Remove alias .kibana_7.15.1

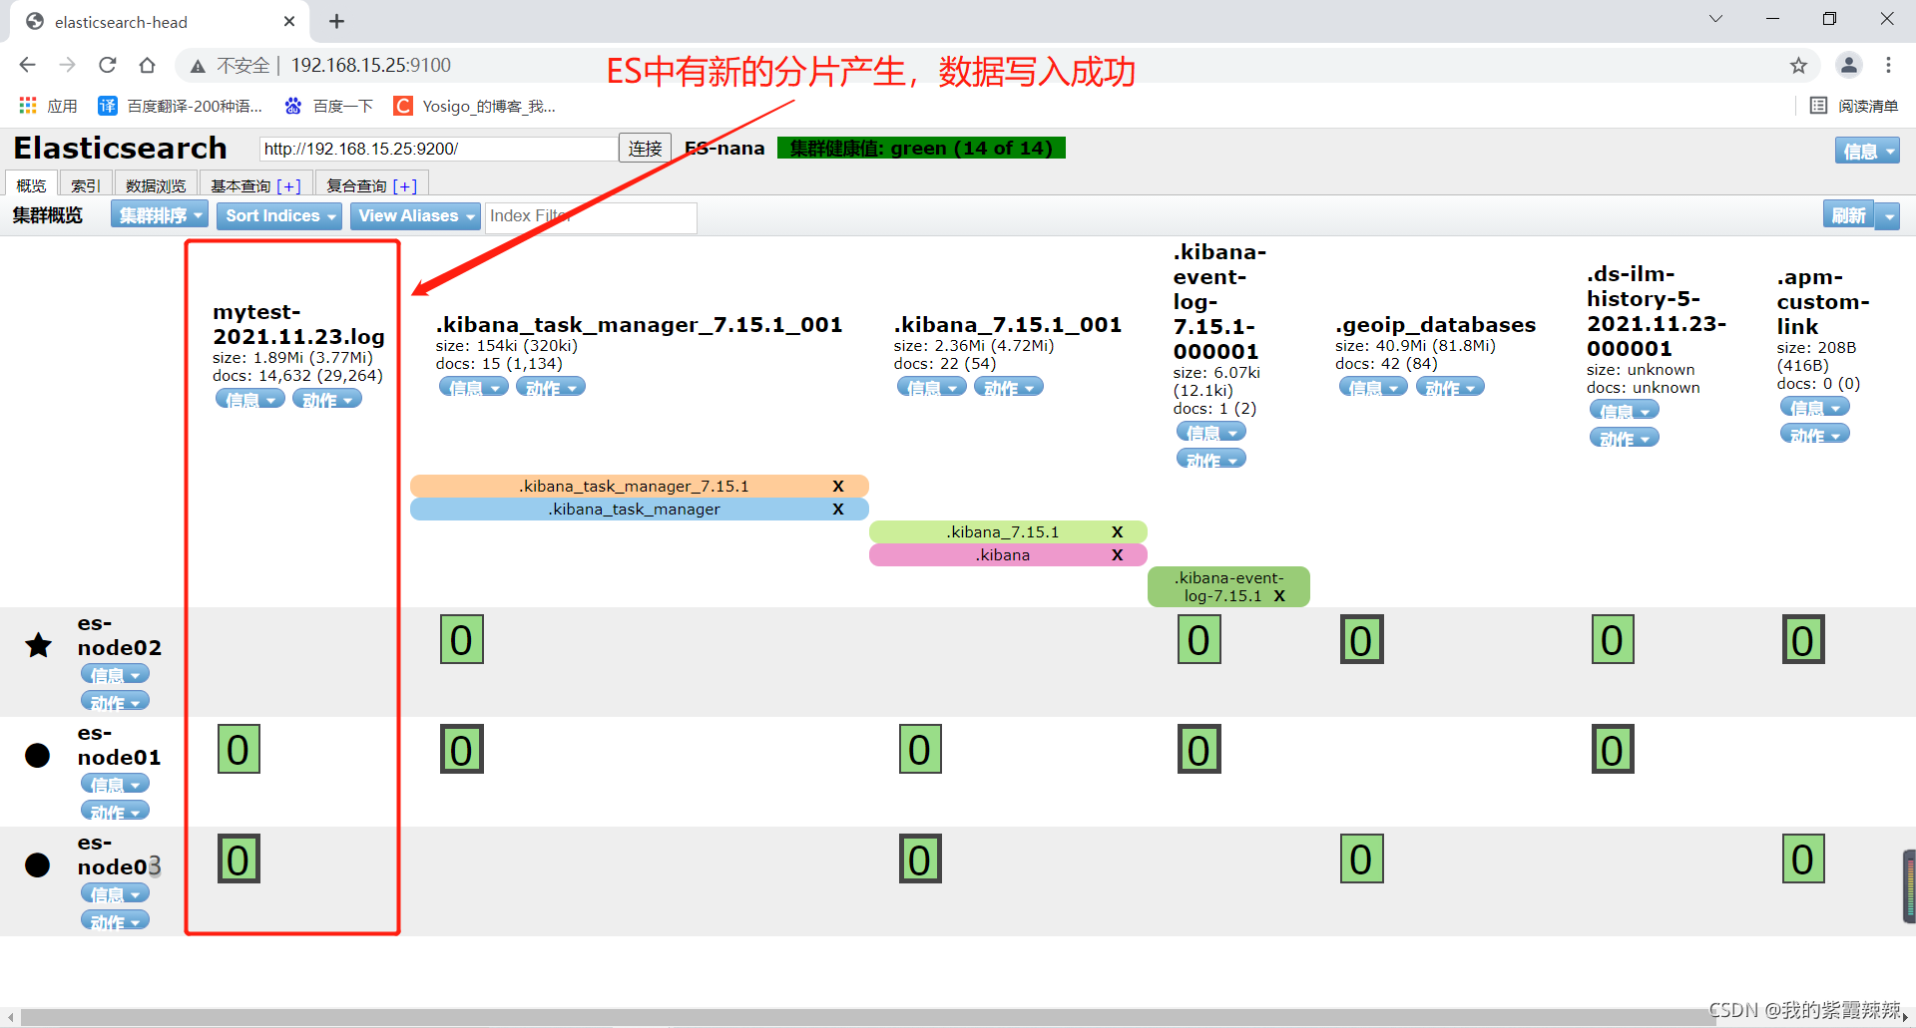(1118, 531)
